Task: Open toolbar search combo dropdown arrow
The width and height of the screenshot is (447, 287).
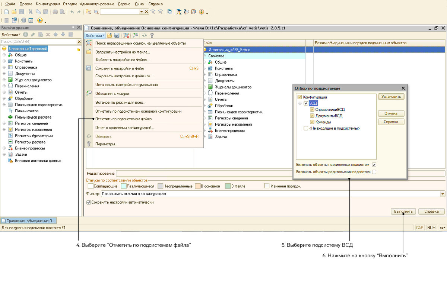Action: coord(142,12)
